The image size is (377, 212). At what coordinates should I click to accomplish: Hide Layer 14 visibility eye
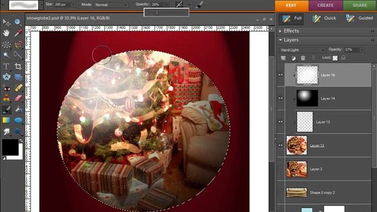(280, 98)
